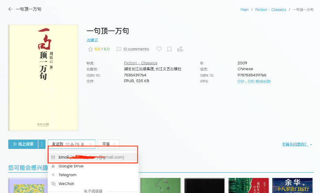Open the green-and-red cover recommended book

click(x=248, y=185)
